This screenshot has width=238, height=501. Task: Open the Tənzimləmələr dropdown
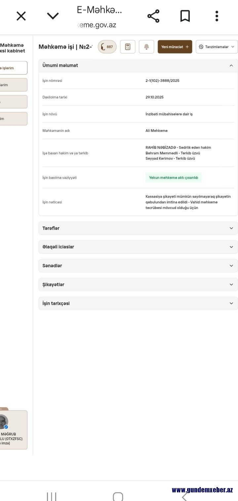click(x=217, y=47)
